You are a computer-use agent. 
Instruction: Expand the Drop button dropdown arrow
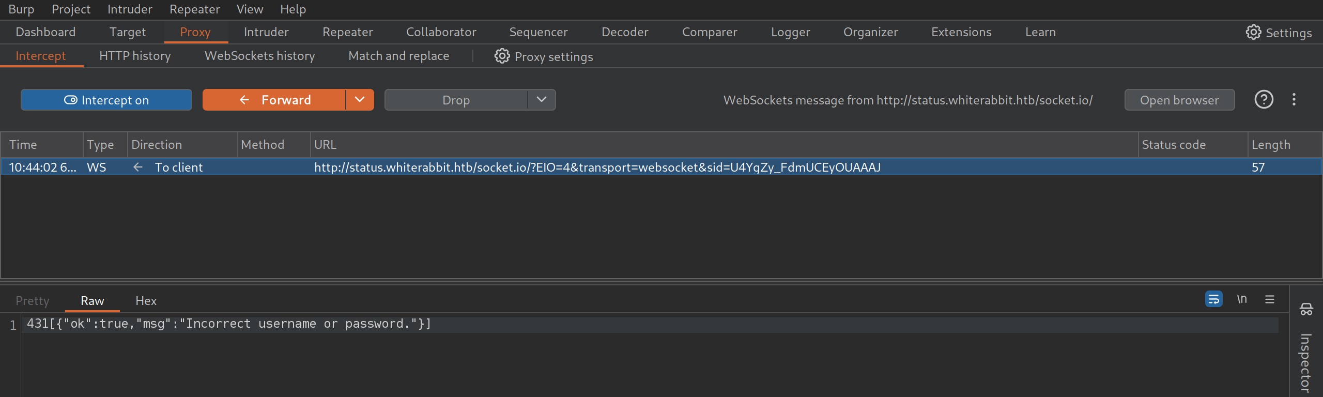point(541,100)
